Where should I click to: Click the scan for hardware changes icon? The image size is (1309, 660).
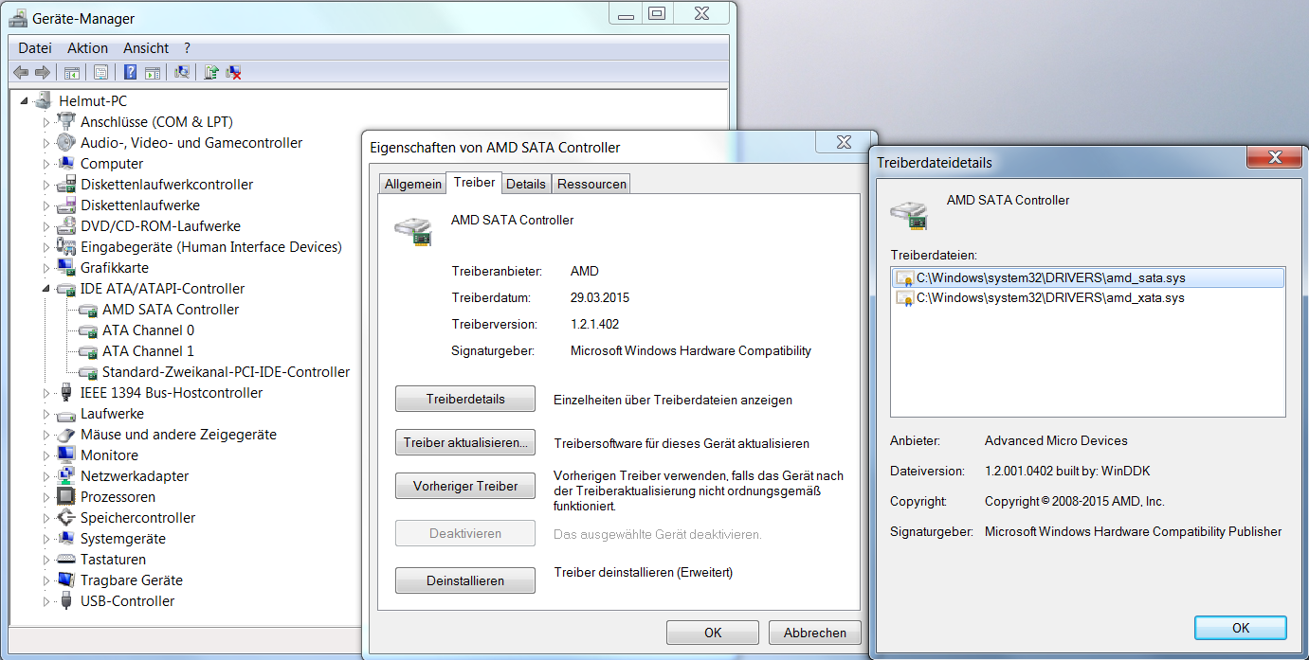tap(182, 72)
